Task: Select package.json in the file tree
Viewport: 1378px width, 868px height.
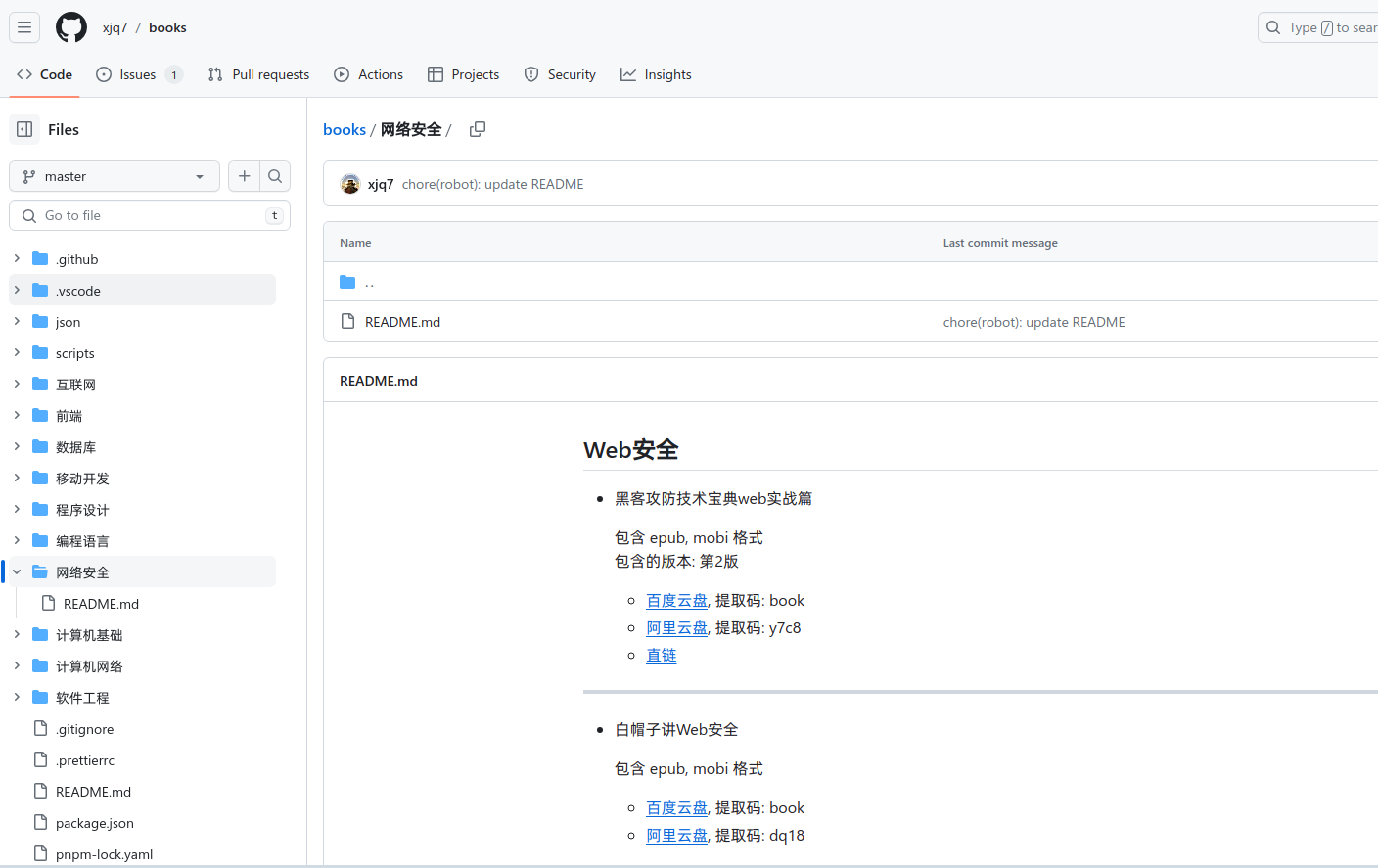Action: (x=94, y=823)
